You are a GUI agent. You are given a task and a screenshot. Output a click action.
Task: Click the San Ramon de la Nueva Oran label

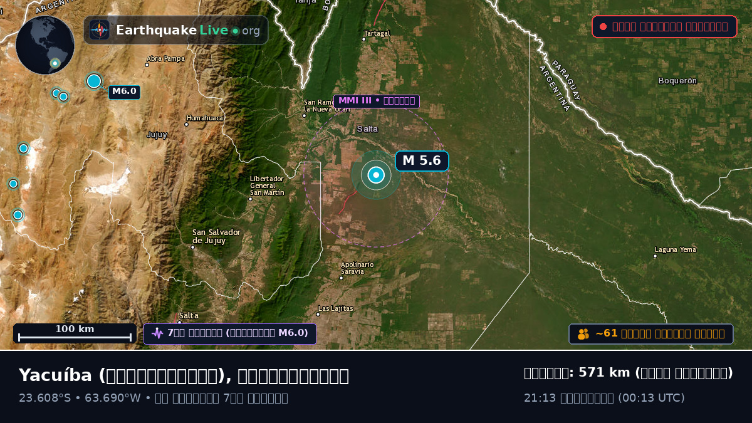326,106
